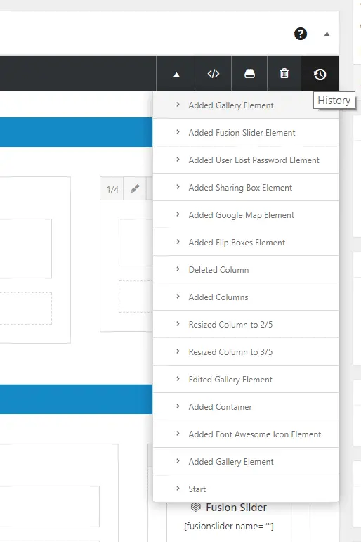Open the library save icon

coord(249,73)
